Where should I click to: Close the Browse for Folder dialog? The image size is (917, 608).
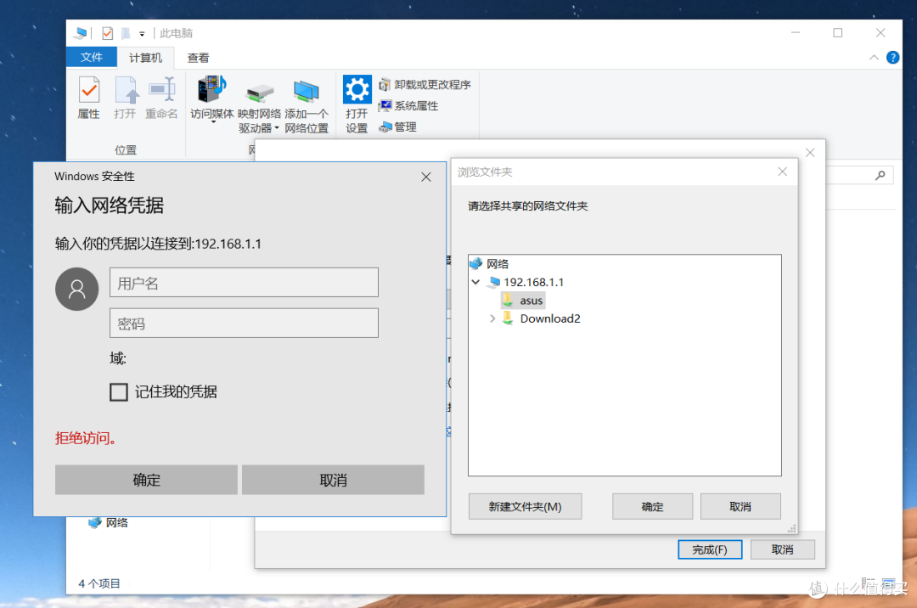click(783, 172)
